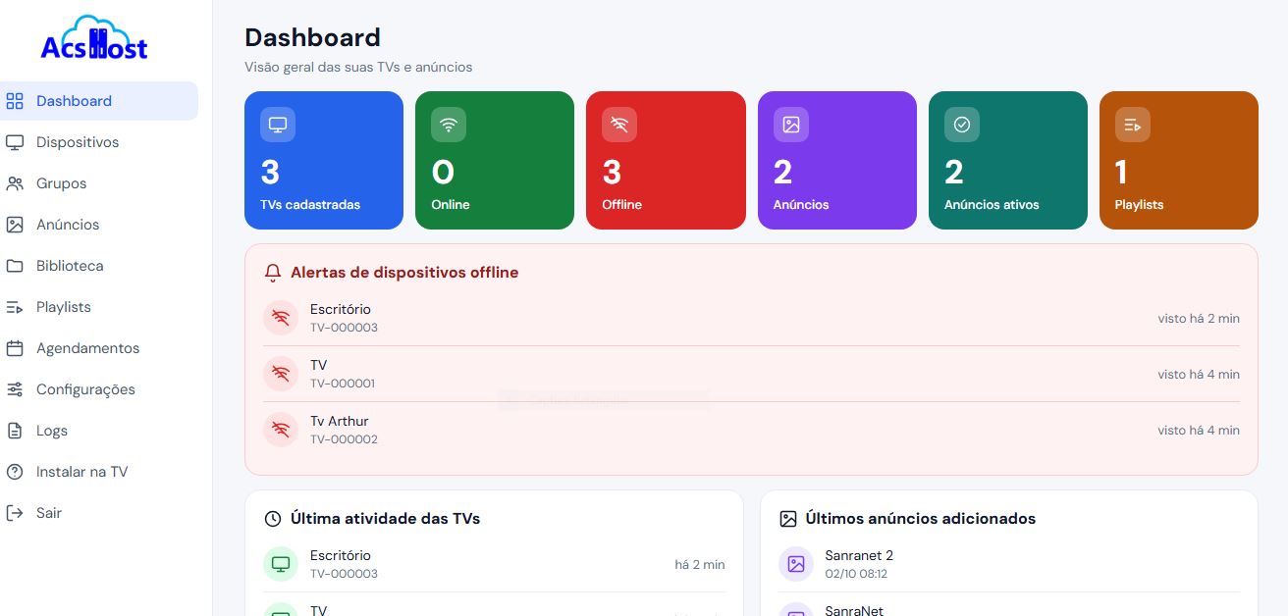Click the AcsHost logo

tap(94, 39)
